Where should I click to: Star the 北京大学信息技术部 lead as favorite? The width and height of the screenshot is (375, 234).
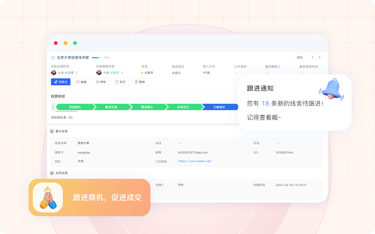[53, 58]
